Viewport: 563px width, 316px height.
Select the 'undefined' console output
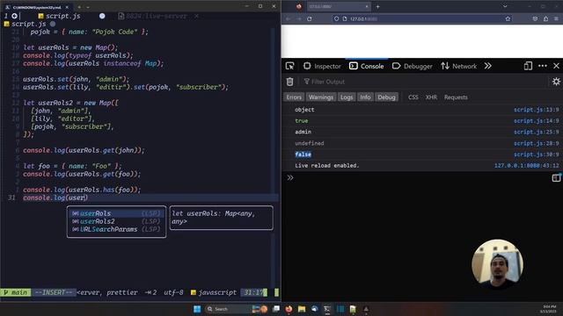coord(309,143)
